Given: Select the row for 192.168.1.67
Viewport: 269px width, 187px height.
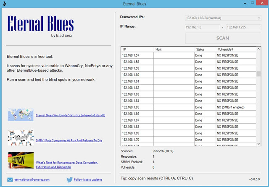Looking at the screenshot, I should click(x=189, y=120).
